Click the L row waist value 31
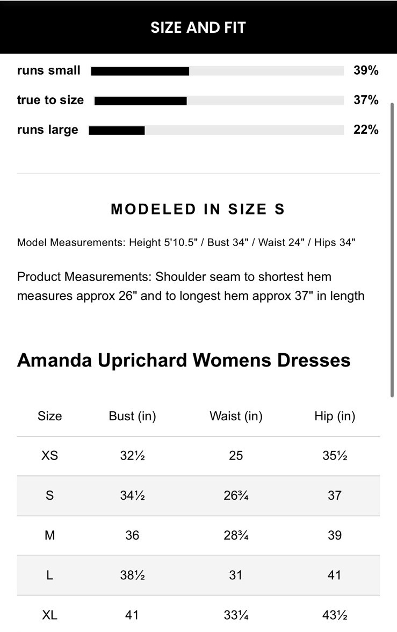Screen dimensions: 397x632 [x=236, y=575]
